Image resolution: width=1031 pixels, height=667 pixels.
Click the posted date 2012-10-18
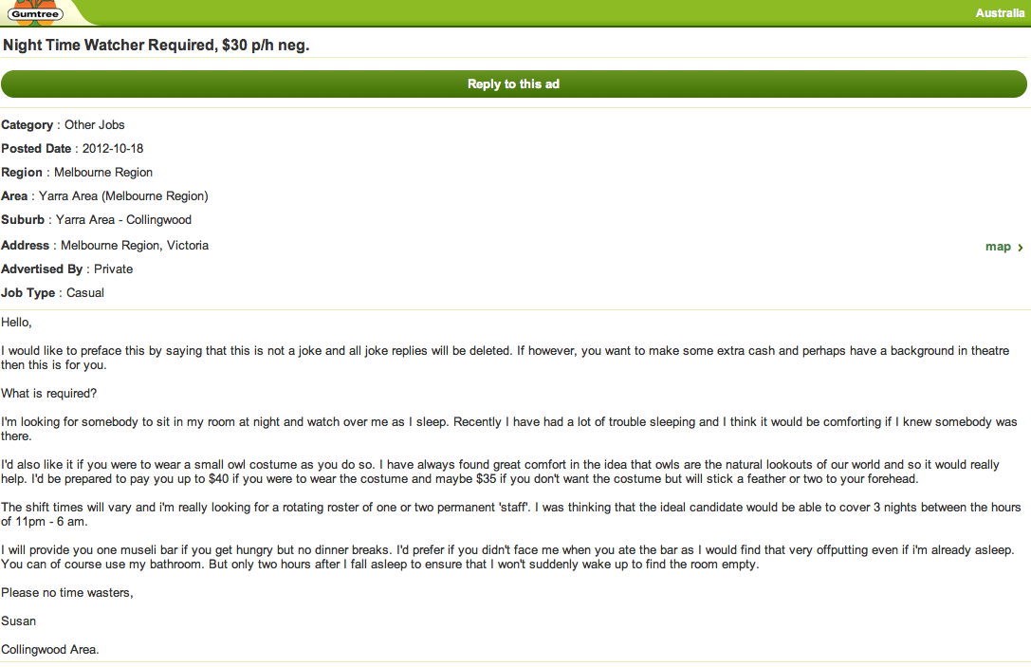click(113, 149)
